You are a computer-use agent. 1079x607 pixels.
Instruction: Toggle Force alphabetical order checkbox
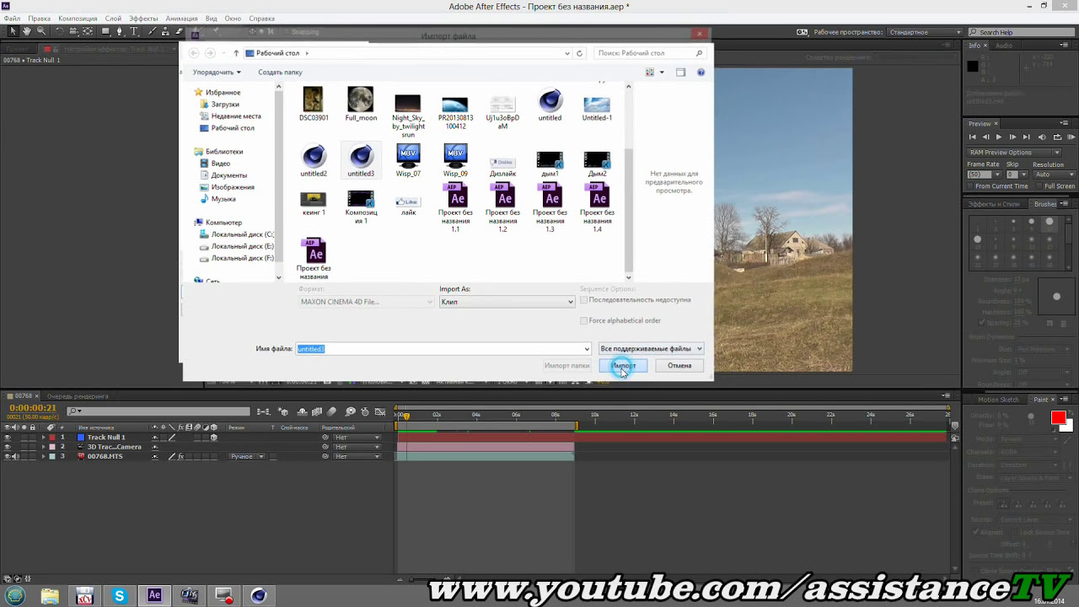583,320
